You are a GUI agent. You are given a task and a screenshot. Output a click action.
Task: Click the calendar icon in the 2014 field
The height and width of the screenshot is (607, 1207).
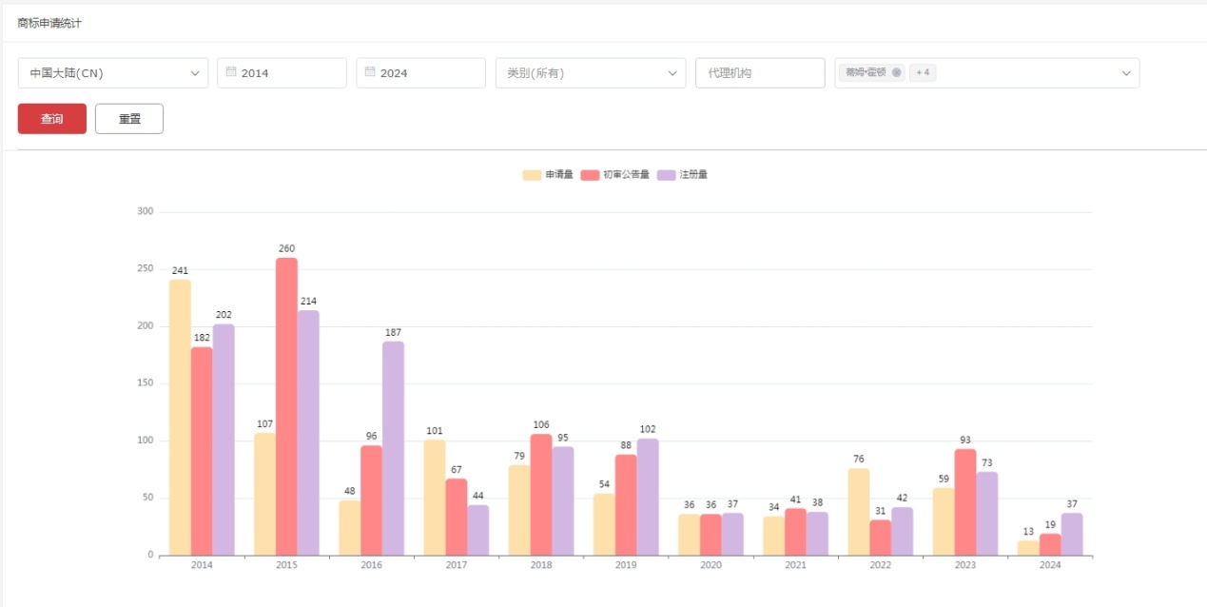click(x=230, y=72)
